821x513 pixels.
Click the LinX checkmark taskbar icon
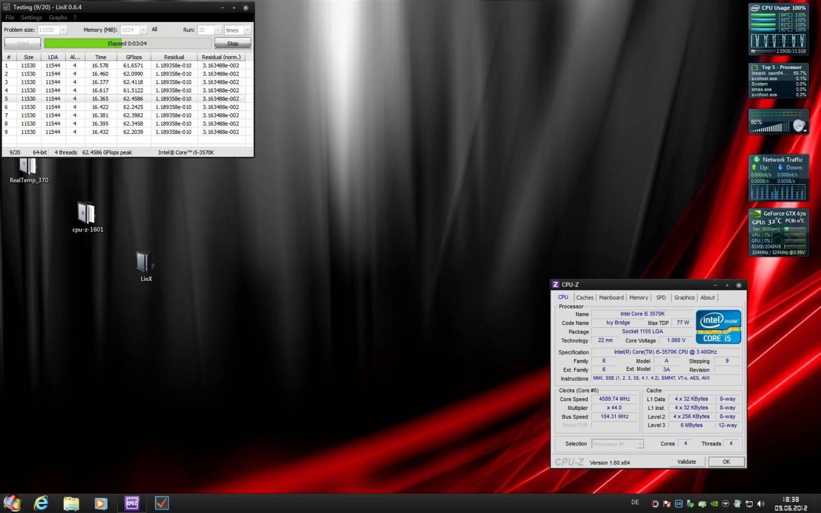click(x=162, y=503)
